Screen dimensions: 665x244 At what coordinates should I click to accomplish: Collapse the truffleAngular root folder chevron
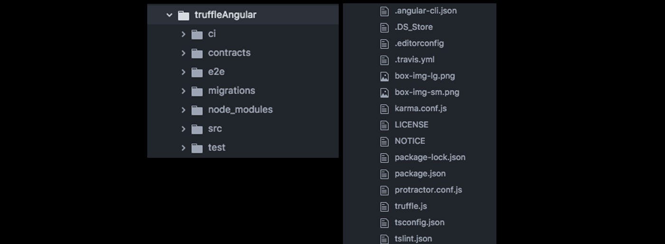click(169, 15)
